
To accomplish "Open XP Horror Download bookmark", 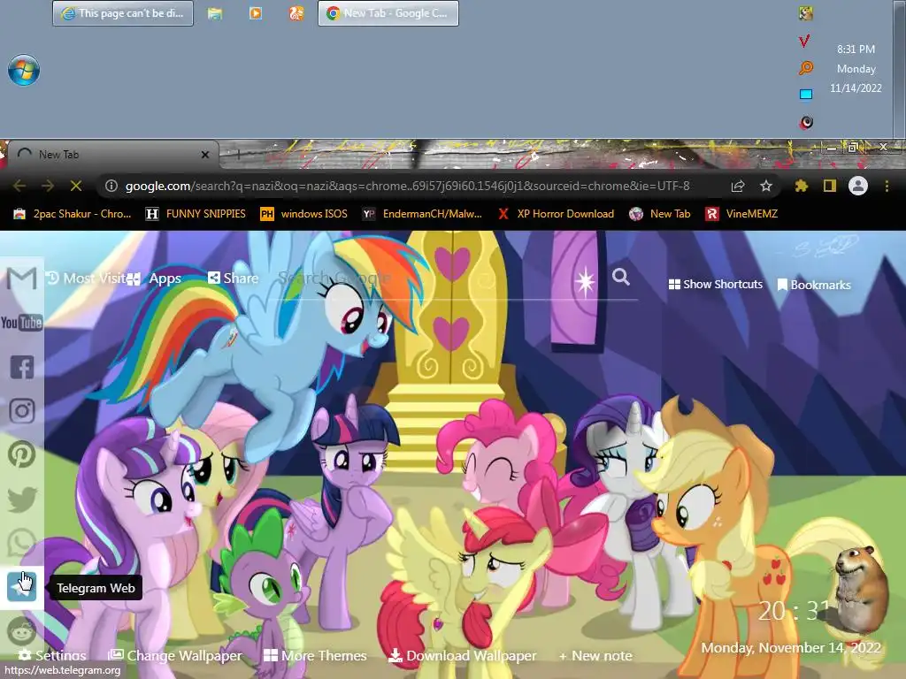I will (x=557, y=214).
